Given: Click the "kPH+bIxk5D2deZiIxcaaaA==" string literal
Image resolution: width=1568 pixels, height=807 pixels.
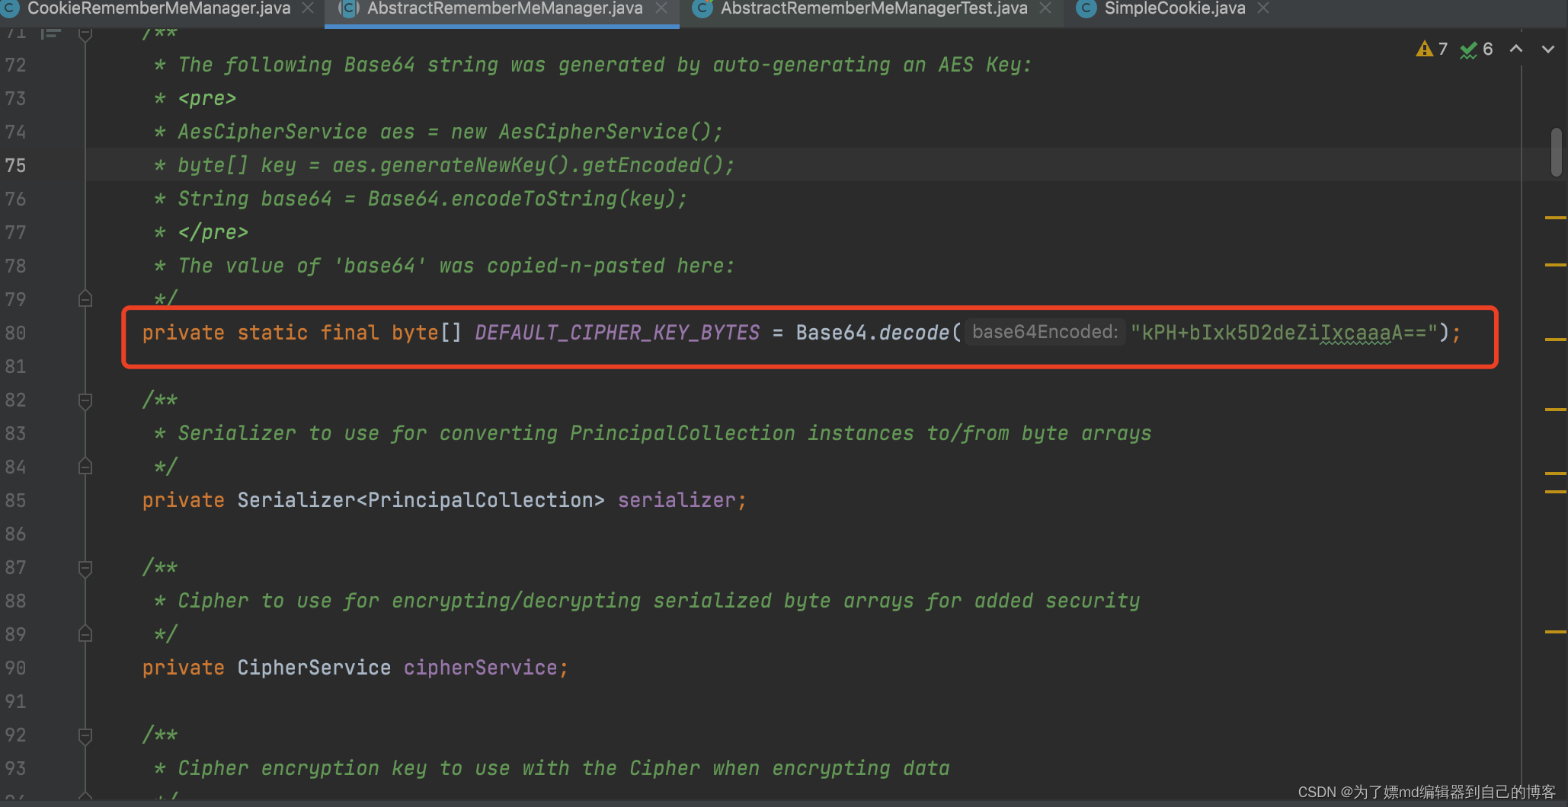Looking at the screenshot, I should pyautogui.click(x=1284, y=333).
